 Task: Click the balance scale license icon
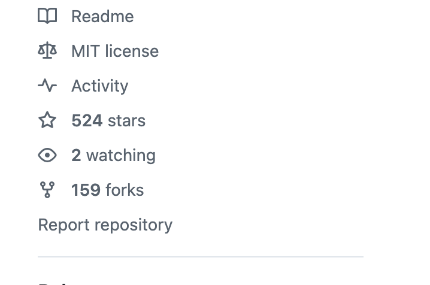47,51
